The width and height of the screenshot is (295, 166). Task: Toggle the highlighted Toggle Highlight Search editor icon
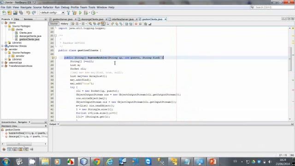point(103,24)
